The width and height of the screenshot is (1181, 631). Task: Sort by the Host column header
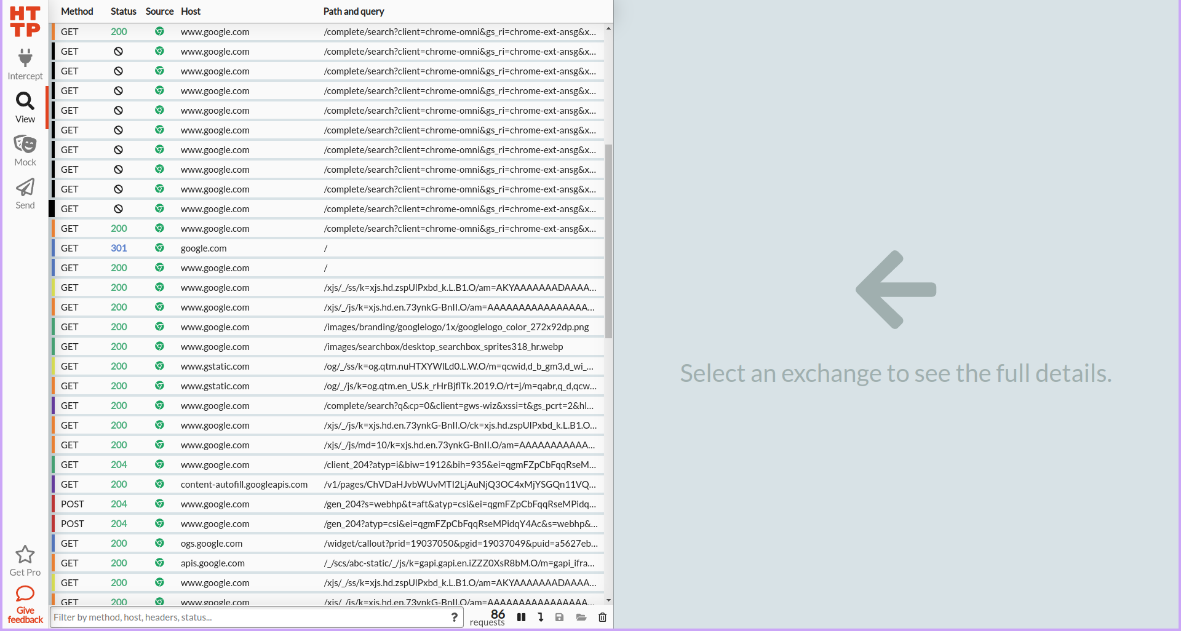click(x=191, y=11)
